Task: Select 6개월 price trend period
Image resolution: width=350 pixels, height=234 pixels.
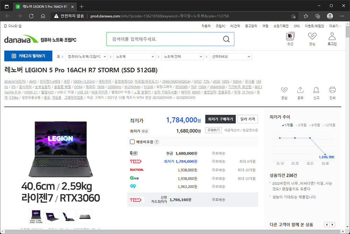Action: pos(314,125)
